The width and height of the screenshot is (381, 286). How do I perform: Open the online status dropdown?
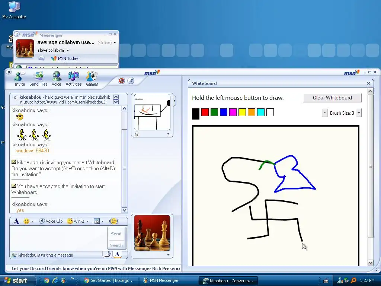115,42
